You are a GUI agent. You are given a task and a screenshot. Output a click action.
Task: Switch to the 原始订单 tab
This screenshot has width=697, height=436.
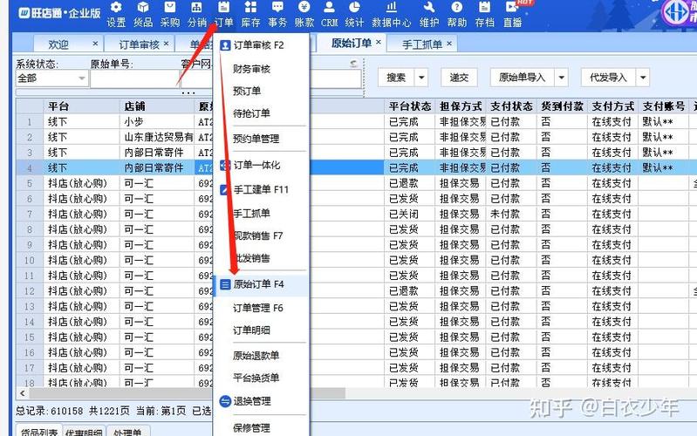pyautogui.click(x=352, y=43)
